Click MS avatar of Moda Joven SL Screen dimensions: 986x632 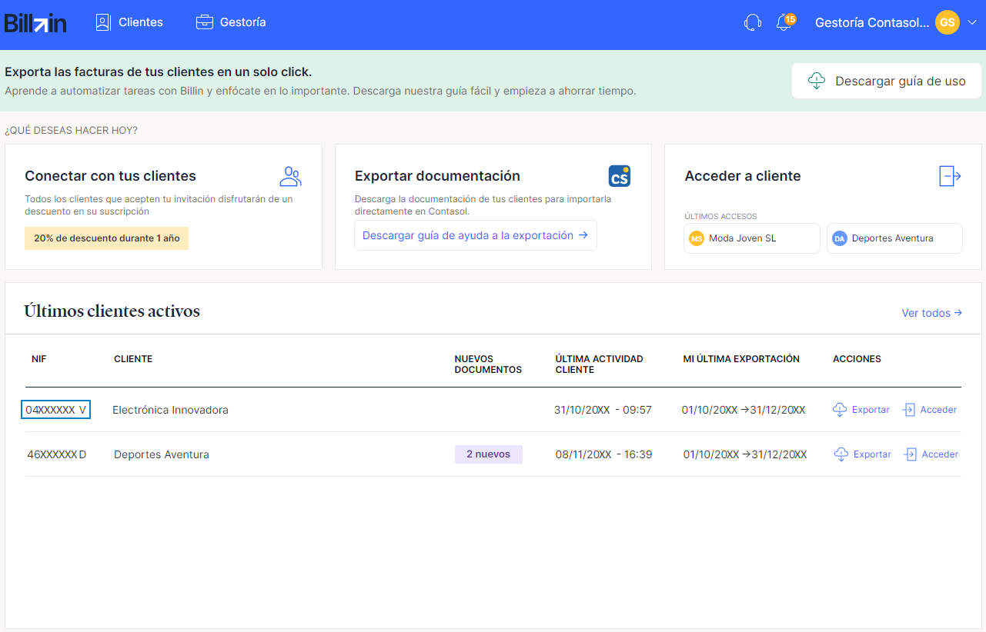coord(697,238)
